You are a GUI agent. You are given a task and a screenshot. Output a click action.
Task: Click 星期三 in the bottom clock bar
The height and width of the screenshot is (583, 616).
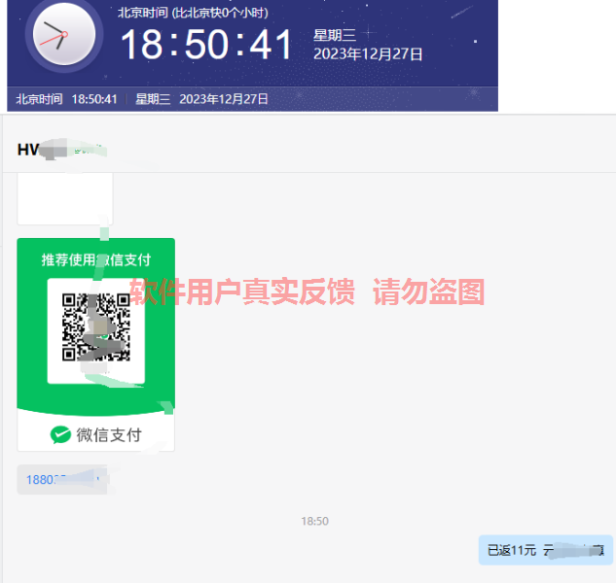coord(153,99)
